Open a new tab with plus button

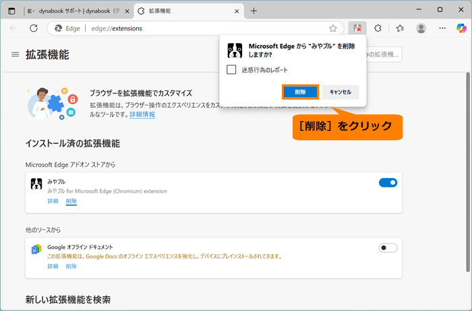coord(254,11)
